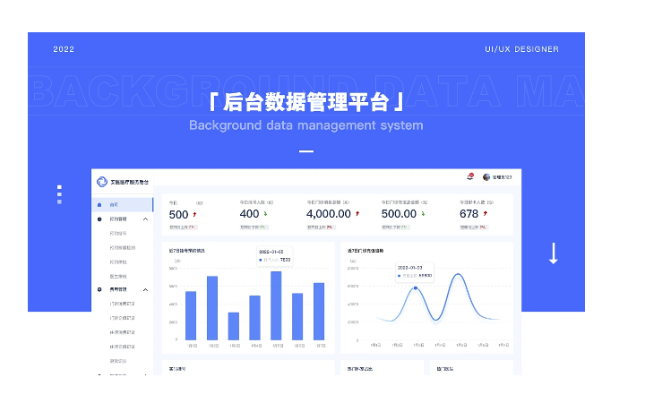Click the icon of second sidebar group 费用管理
Screen dimensions: 645x403
click(99, 290)
